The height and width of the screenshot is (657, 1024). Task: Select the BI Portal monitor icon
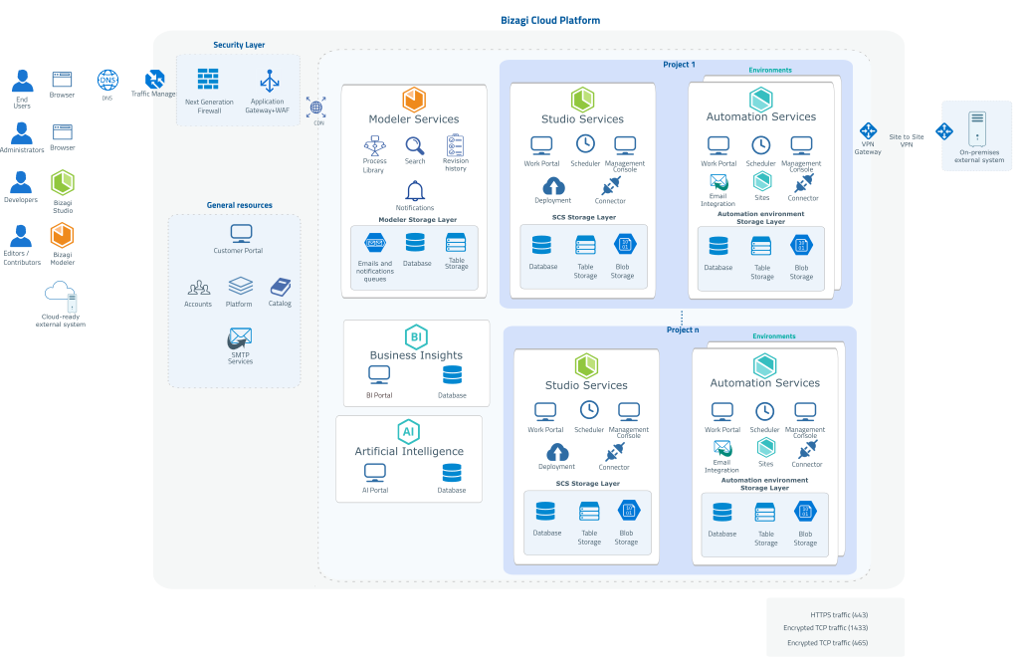point(379,375)
